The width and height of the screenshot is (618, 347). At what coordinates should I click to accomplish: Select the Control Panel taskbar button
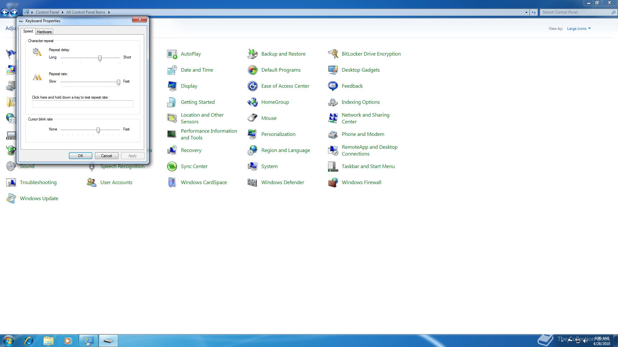[89, 341]
